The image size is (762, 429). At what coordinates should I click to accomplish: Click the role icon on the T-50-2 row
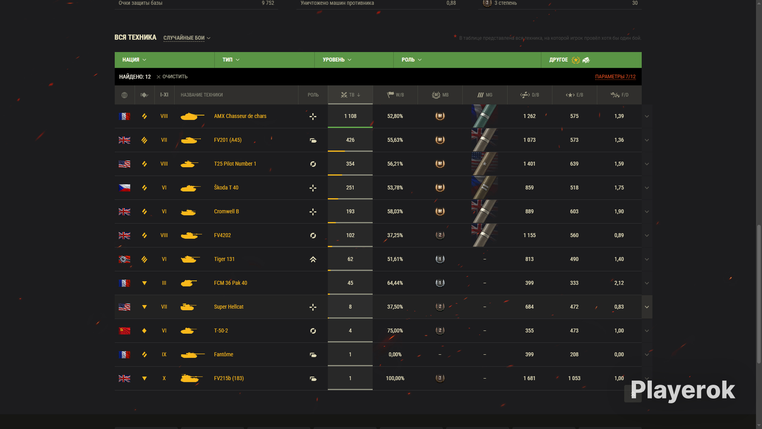(313, 331)
